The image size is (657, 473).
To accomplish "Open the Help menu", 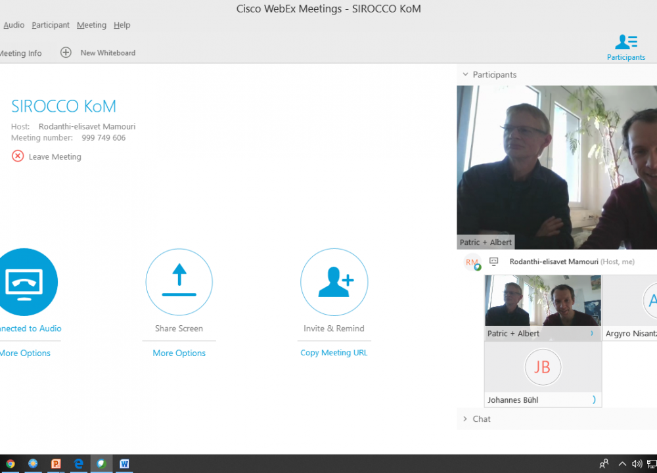I will 122,25.
